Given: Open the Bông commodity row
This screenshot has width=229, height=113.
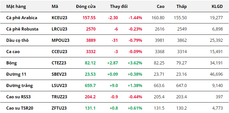Looking at the screenshot, I should pyautogui.click(x=11, y=63).
